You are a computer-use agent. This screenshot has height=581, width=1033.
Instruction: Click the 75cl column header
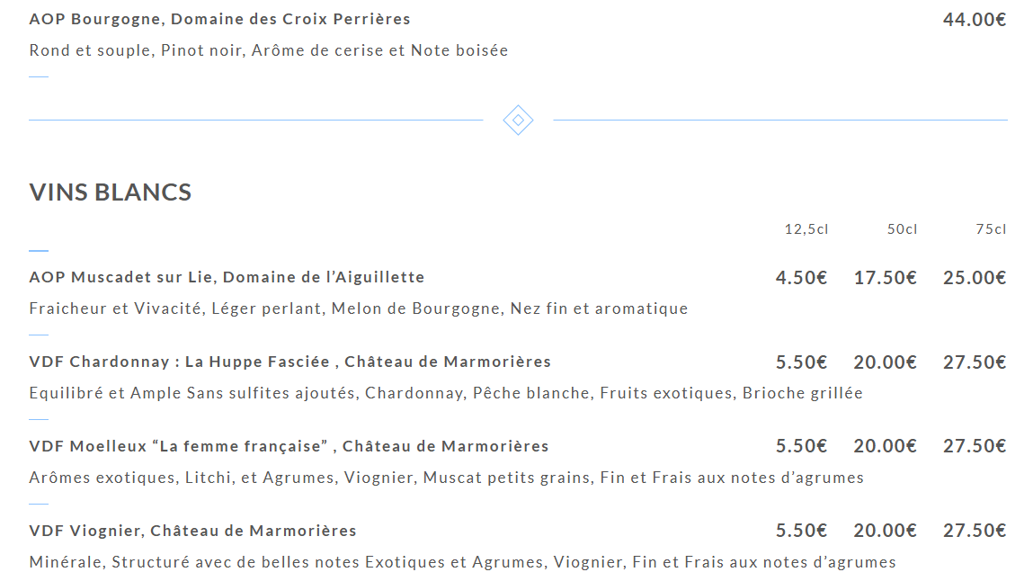991,229
